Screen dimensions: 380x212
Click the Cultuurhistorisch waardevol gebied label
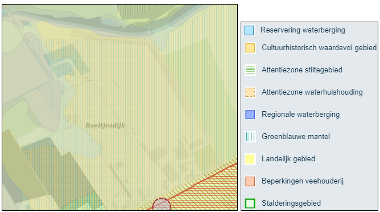(319, 48)
